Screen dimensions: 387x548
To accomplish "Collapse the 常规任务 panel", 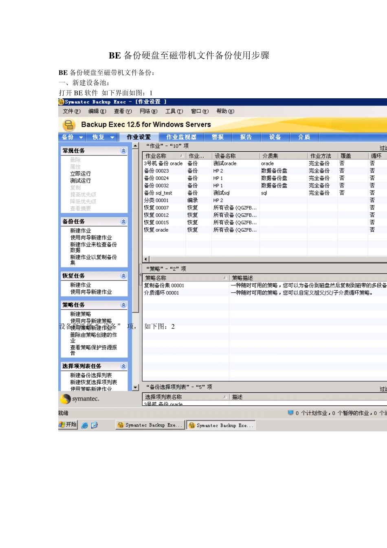I will coord(123,151).
